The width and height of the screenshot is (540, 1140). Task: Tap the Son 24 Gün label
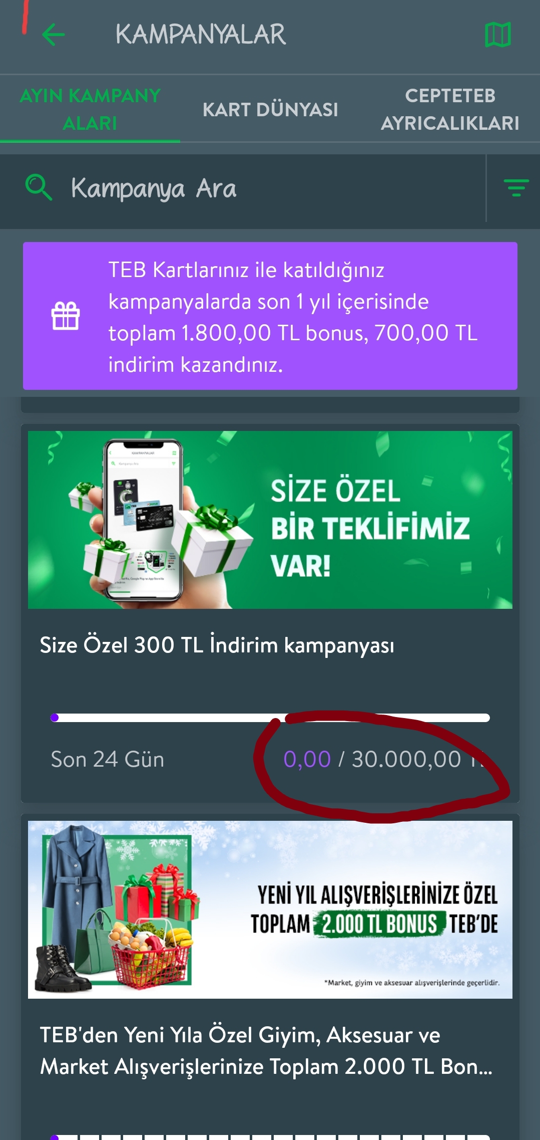108,759
